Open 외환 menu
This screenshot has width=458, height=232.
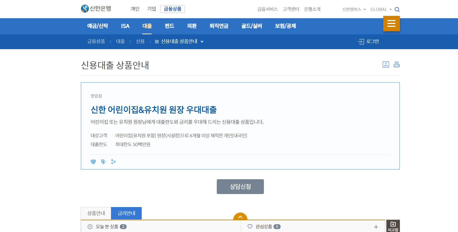click(x=192, y=26)
